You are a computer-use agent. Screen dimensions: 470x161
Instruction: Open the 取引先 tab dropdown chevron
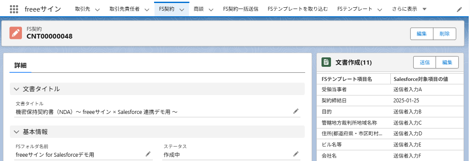click(97, 9)
